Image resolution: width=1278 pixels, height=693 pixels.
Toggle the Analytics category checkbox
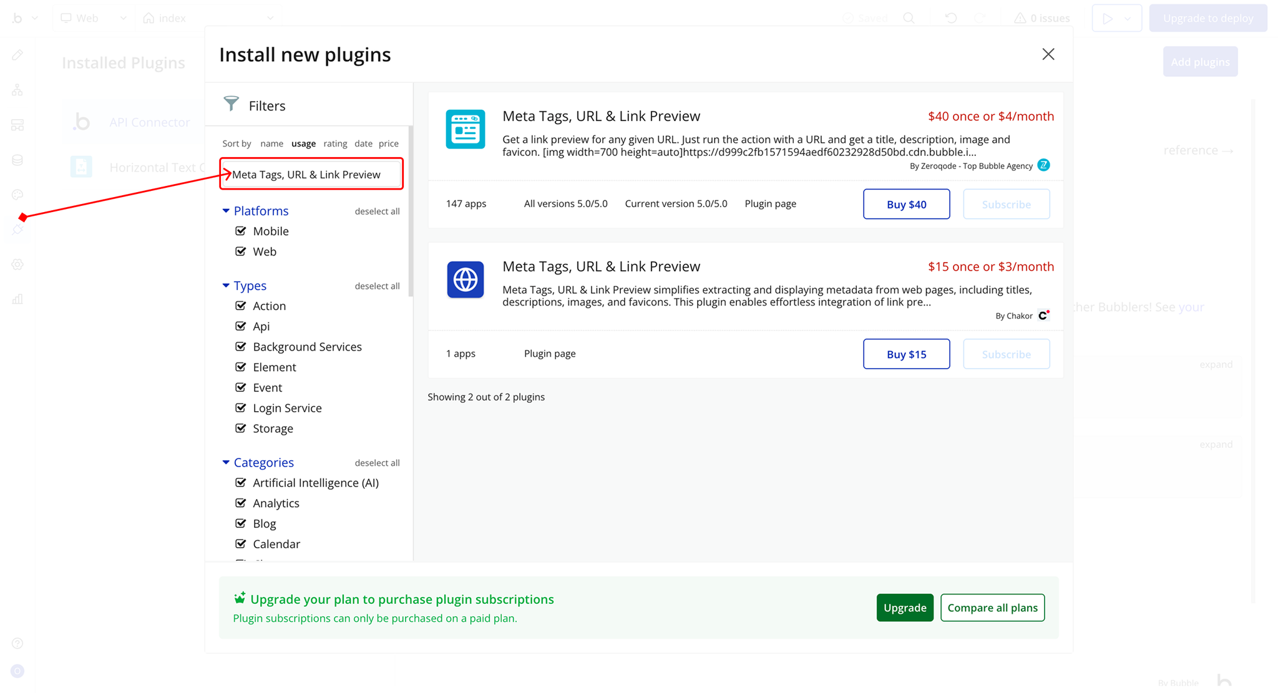coord(241,503)
